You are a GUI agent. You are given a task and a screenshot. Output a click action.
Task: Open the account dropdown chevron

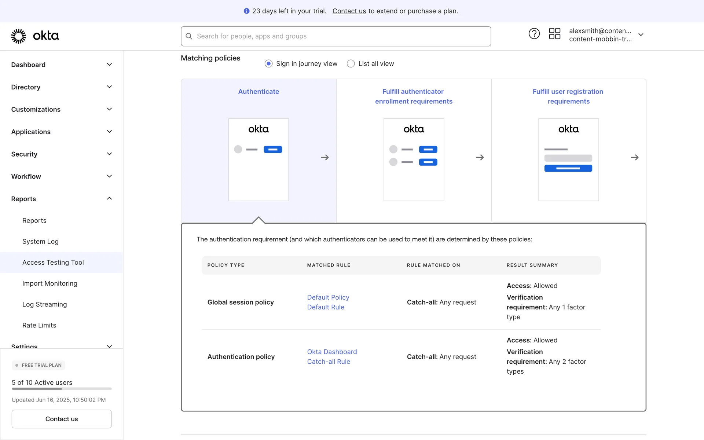tap(641, 34)
